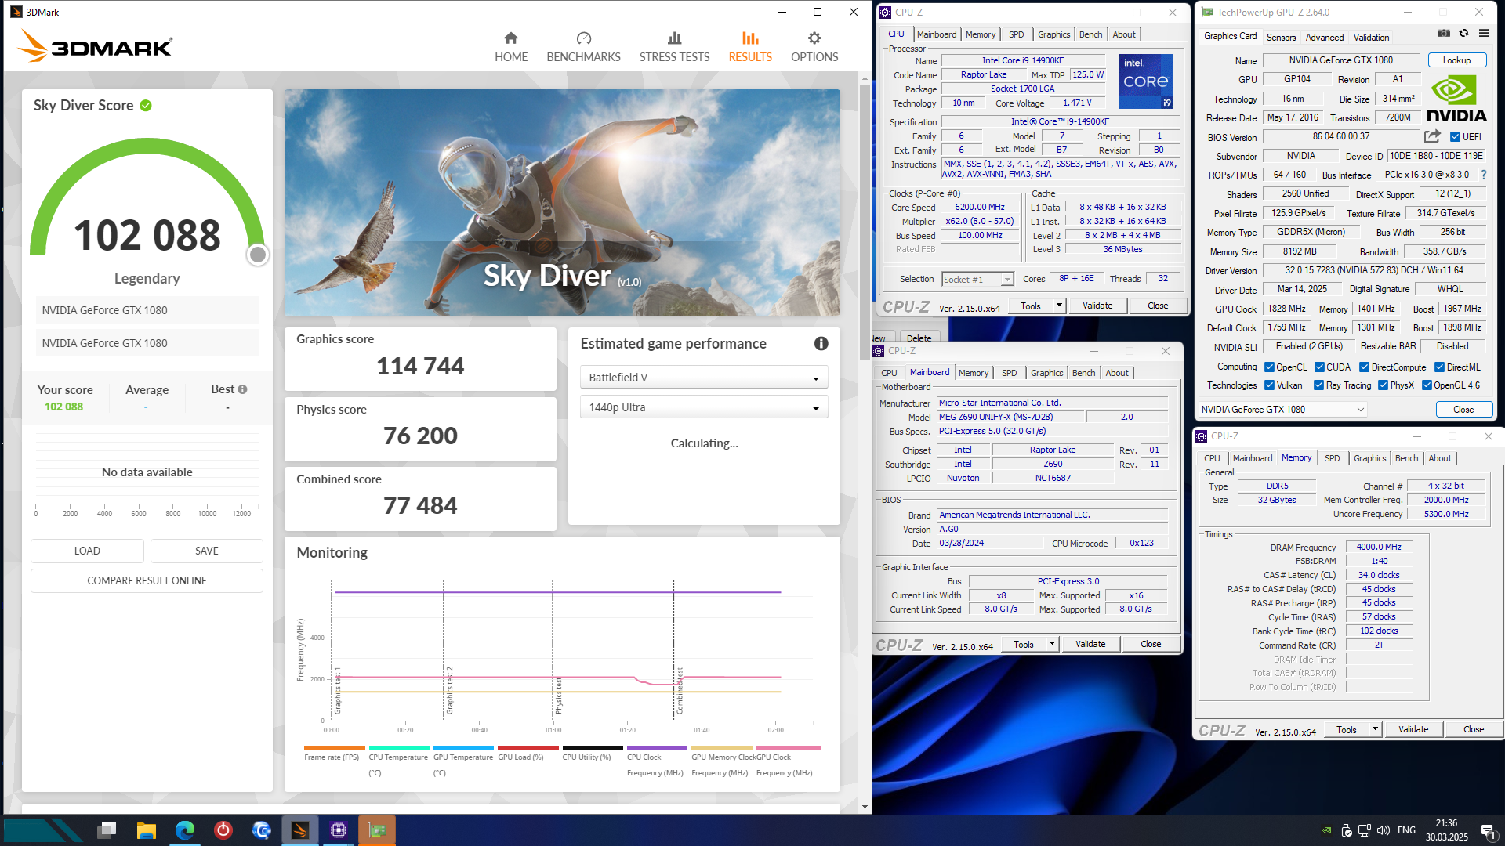Image resolution: width=1505 pixels, height=846 pixels.
Task: Open the OPTIONS gear icon
Action: coord(814,38)
